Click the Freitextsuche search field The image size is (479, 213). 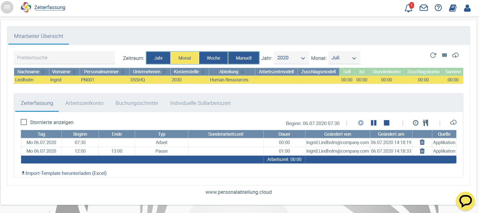(x=64, y=58)
